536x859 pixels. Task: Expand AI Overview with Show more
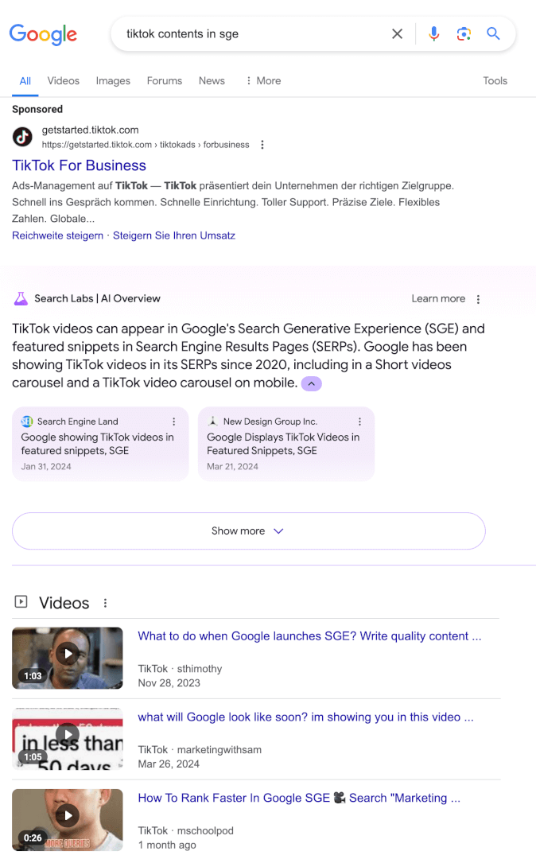249,531
